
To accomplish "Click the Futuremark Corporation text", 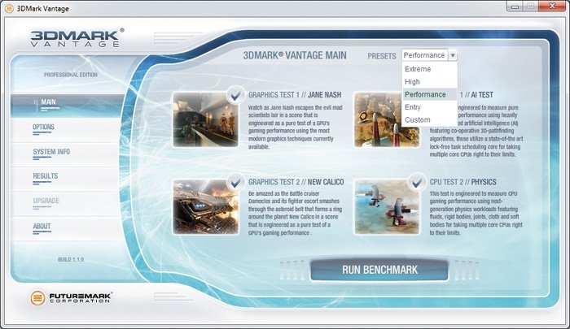I will (81, 298).
